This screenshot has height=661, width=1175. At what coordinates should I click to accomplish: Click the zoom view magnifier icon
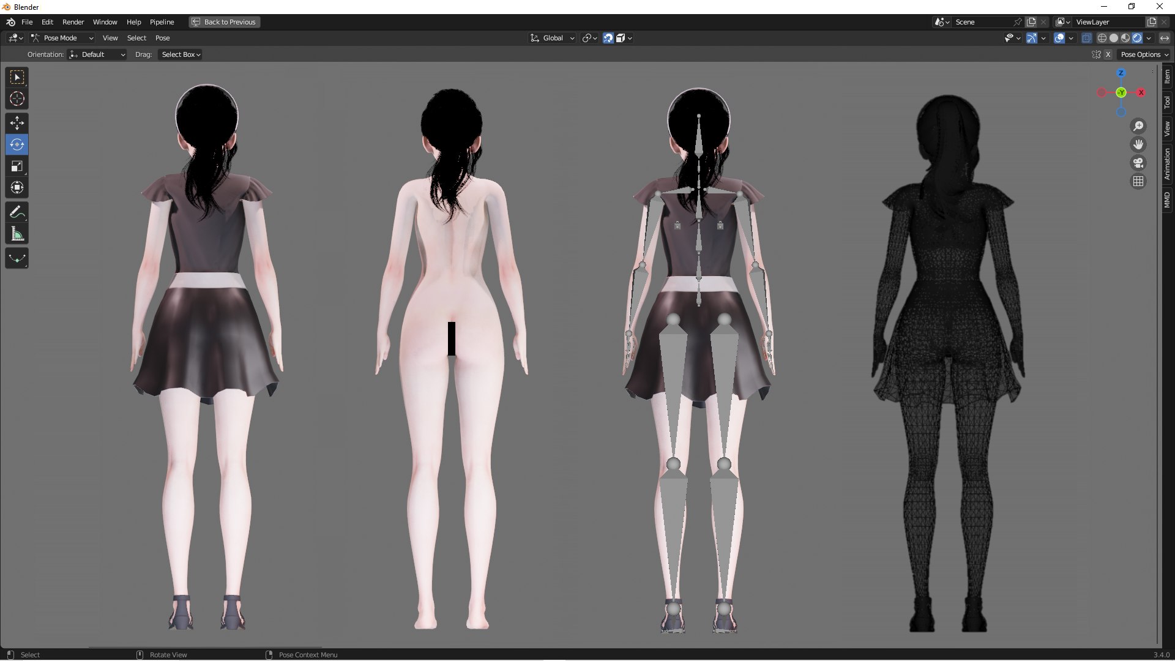[x=1138, y=126]
